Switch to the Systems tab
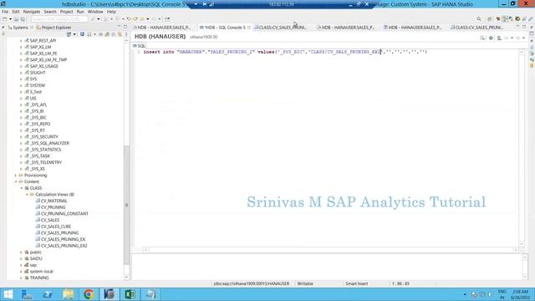The image size is (535, 301). (x=20, y=28)
